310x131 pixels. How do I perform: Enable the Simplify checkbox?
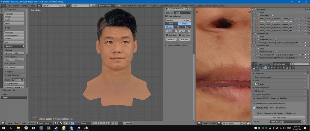point(255,91)
